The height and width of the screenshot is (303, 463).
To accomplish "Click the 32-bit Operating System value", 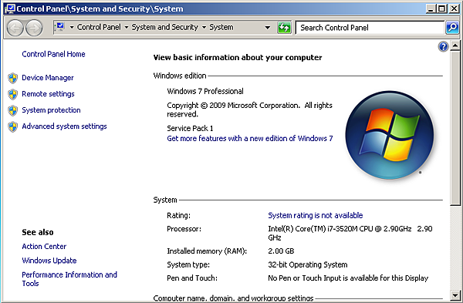I will pyautogui.click(x=308, y=264).
